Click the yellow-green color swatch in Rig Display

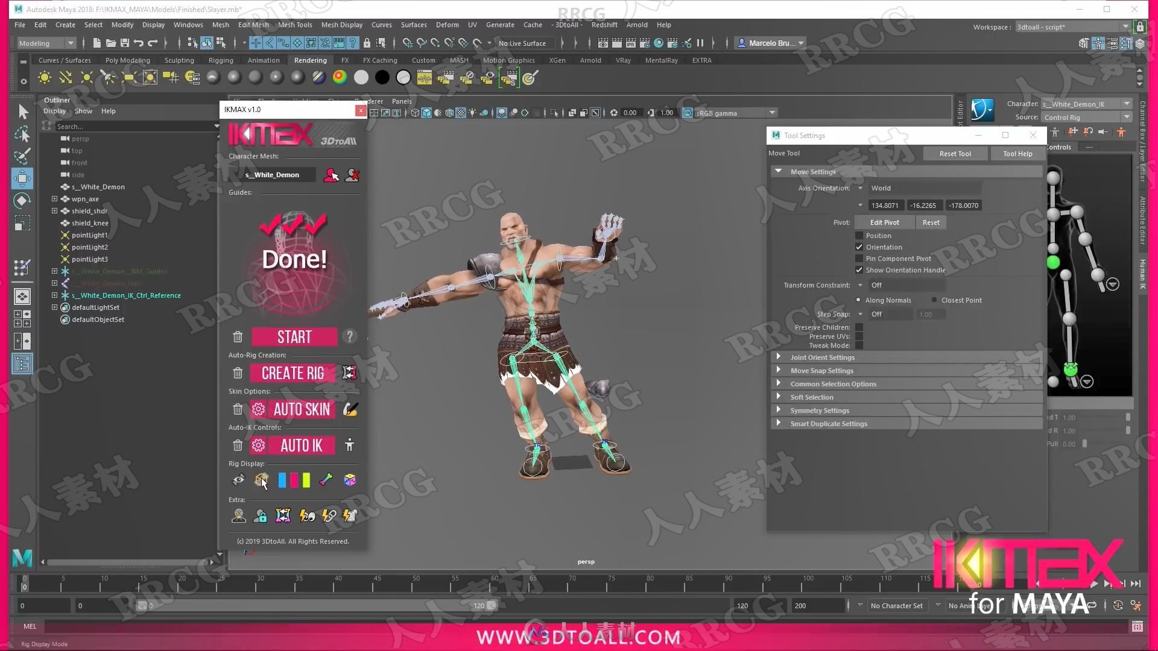pos(306,480)
